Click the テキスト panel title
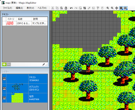This screenshot has width=135, height=110. (x=5, y=14)
